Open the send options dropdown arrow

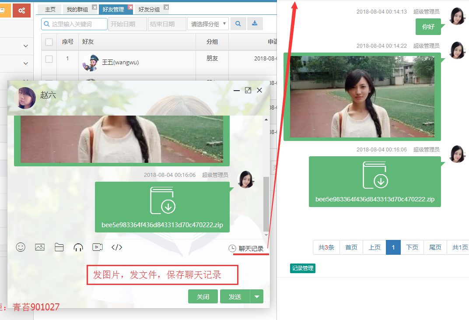[257, 297]
